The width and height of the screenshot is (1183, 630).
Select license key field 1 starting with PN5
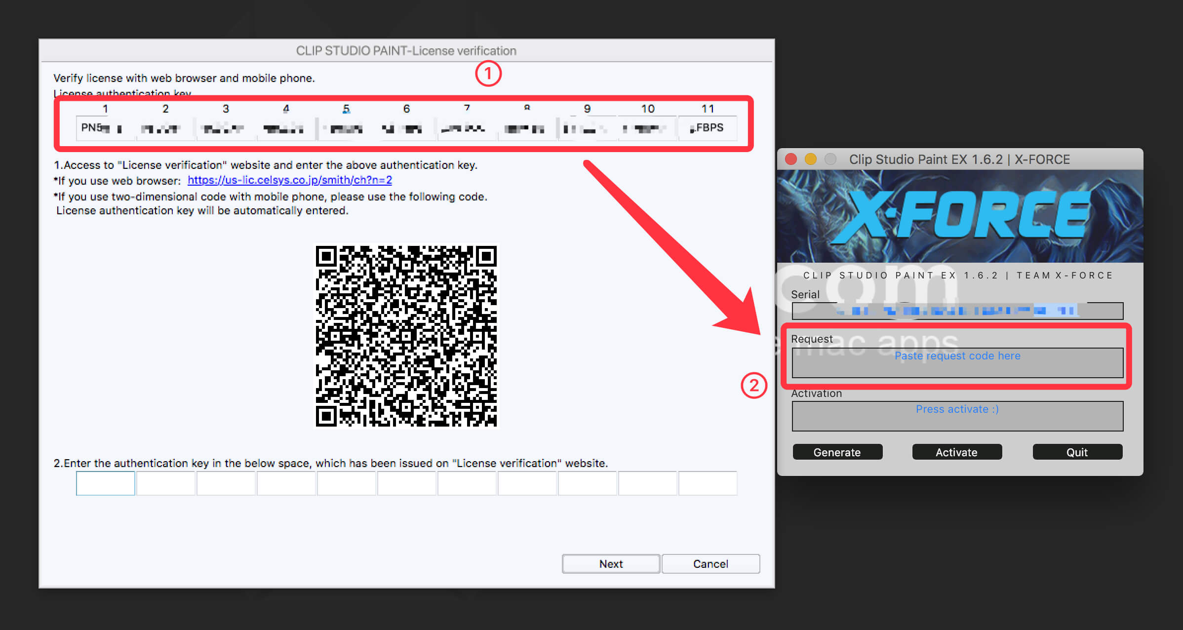pos(105,128)
